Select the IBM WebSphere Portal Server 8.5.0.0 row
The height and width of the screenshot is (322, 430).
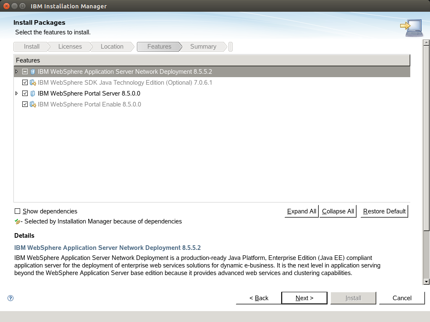(x=212, y=93)
